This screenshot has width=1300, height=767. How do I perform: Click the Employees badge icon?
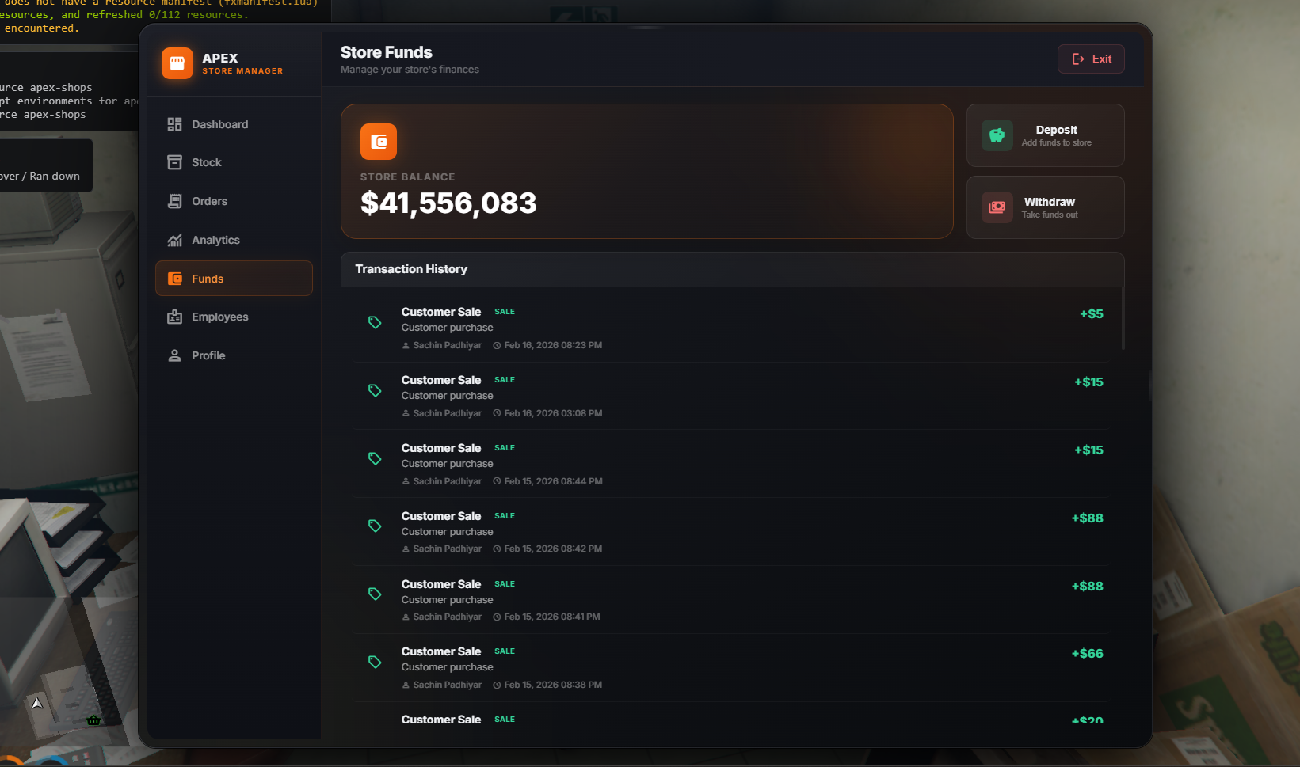tap(175, 317)
